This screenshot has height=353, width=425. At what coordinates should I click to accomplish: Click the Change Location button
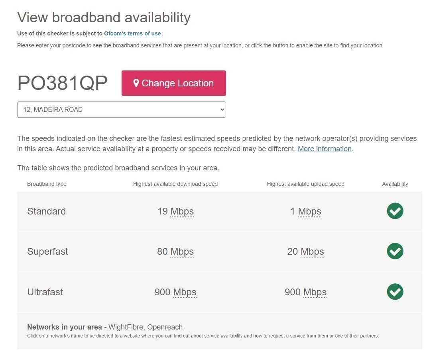(173, 83)
